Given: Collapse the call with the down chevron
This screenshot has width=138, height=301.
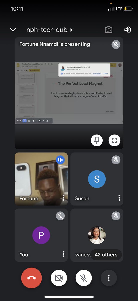Looking at the screenshot, I should click(x=13, y=30).
